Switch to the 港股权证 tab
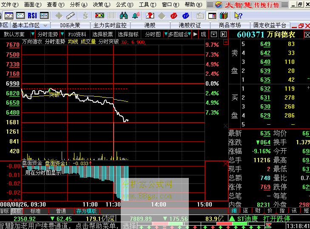Image resolution: width=310 pixels, height=229 pixels. (x=190, y=26)
